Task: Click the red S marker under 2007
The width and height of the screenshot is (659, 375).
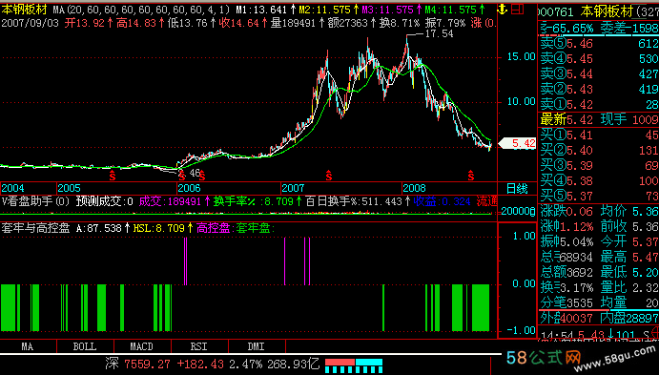Action: coord(329,176)
